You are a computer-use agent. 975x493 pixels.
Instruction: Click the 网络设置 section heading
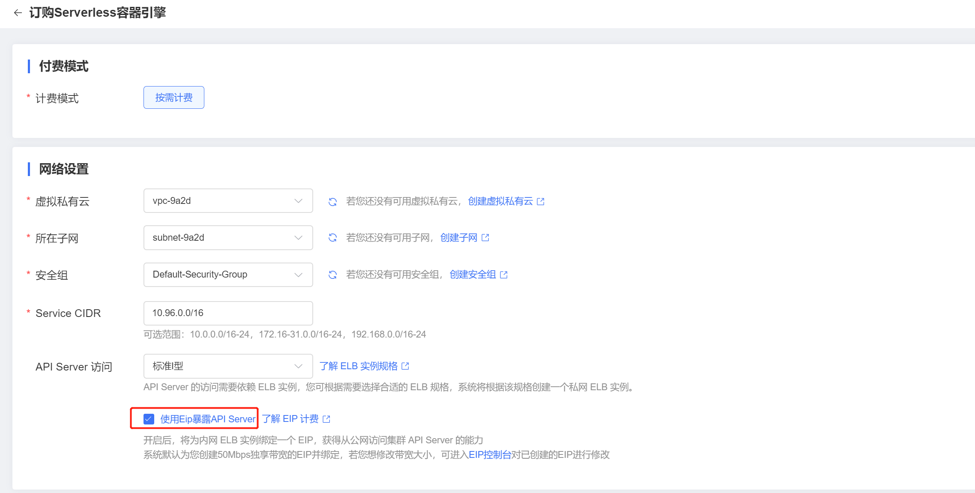tap(64, 169)
